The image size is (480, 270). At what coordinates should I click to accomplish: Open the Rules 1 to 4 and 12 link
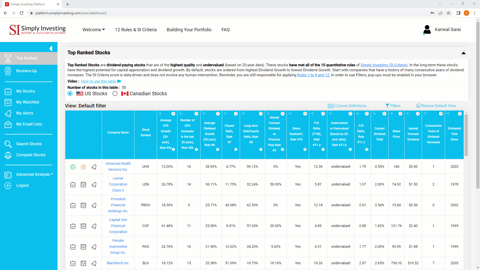[313, 75]
